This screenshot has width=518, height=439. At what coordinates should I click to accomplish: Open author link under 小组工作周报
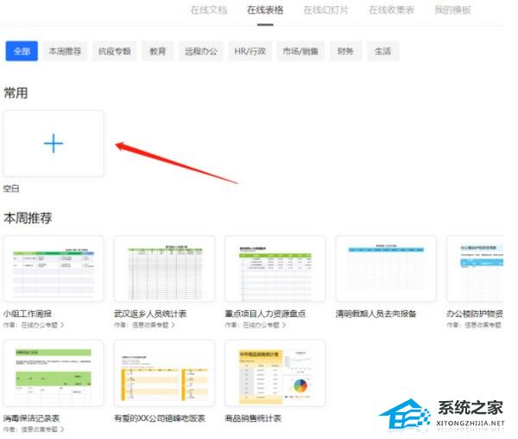(34, 325)
